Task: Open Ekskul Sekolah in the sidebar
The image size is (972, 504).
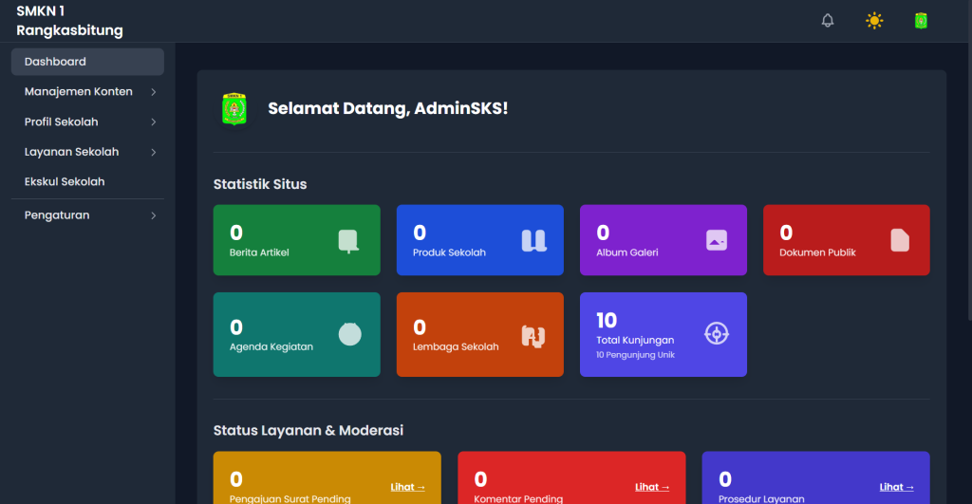Action: coord(65,181)
